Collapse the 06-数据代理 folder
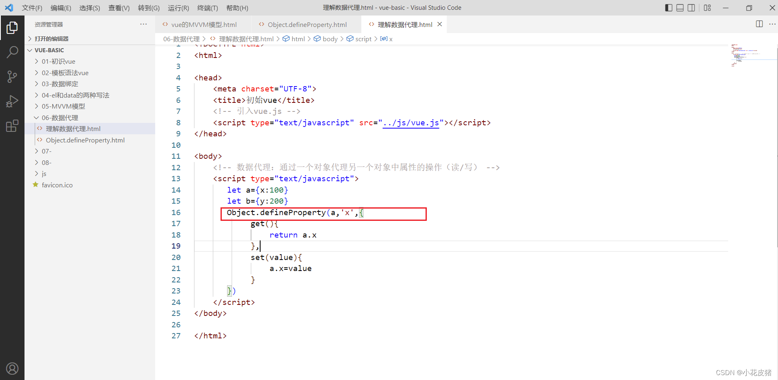778x380 pixels. (90, 118)
